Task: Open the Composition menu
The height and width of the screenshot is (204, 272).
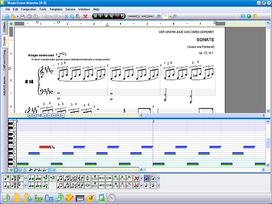Action: click(29, 9)
